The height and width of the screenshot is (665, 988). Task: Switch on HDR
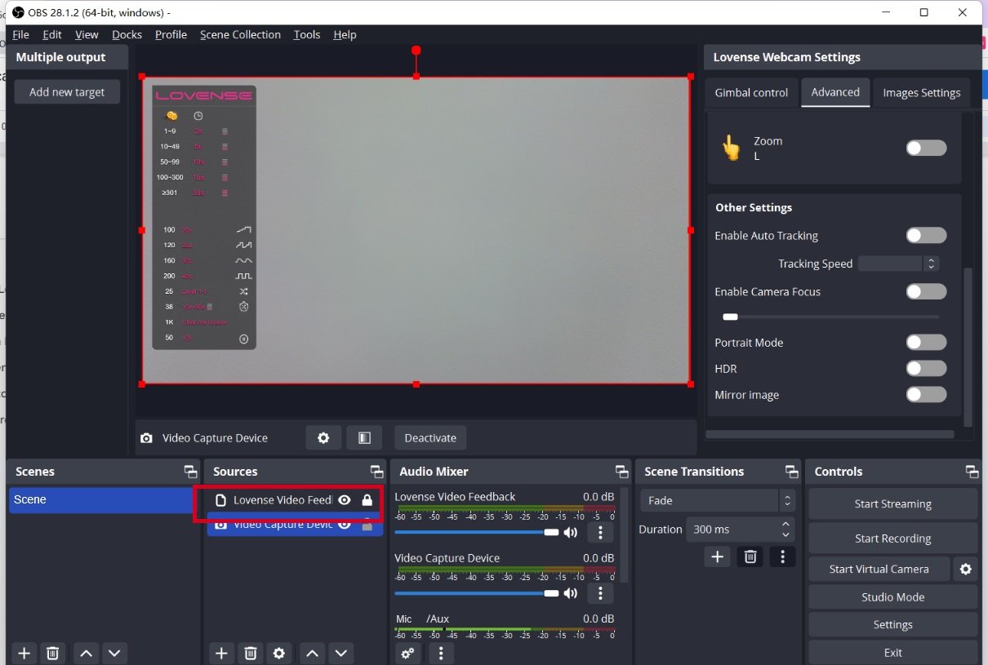927,368
